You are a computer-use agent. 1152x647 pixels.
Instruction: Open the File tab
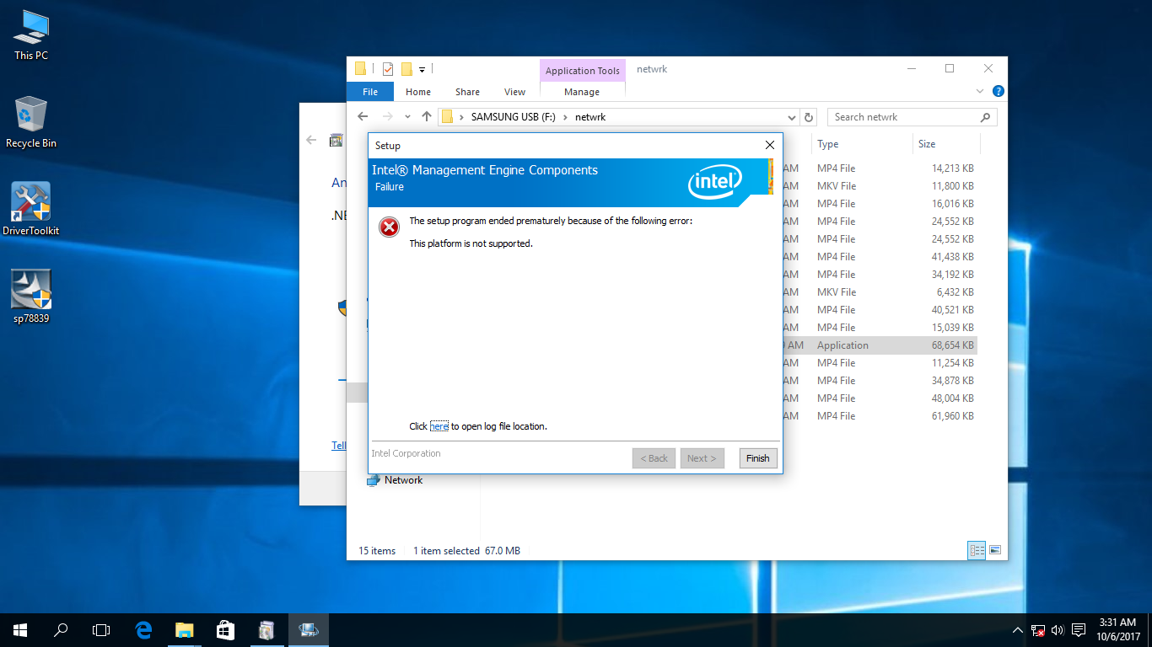click(370, 92)
